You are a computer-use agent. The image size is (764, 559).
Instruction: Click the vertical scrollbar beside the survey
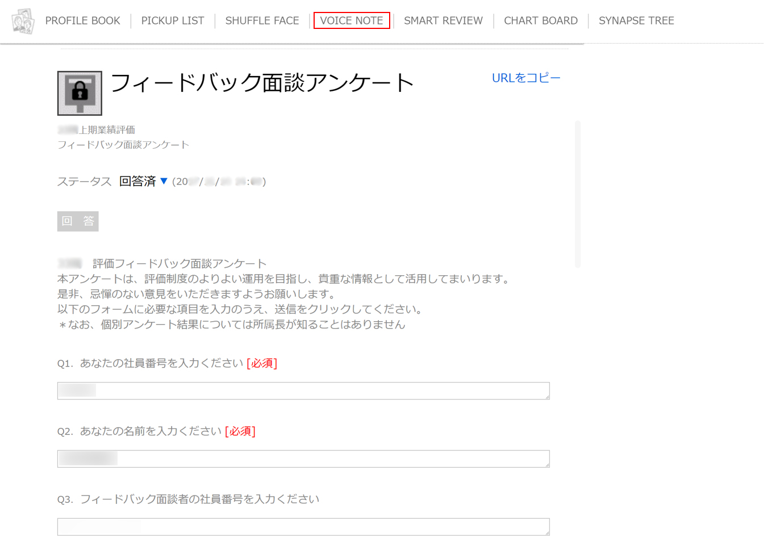578,194
